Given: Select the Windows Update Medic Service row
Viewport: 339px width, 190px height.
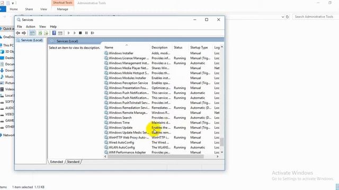Looking at the screenshot, I should [x=162, y=132].
